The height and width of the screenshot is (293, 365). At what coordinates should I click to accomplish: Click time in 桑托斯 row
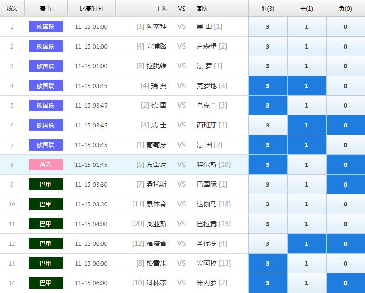[x=91, y=185]
